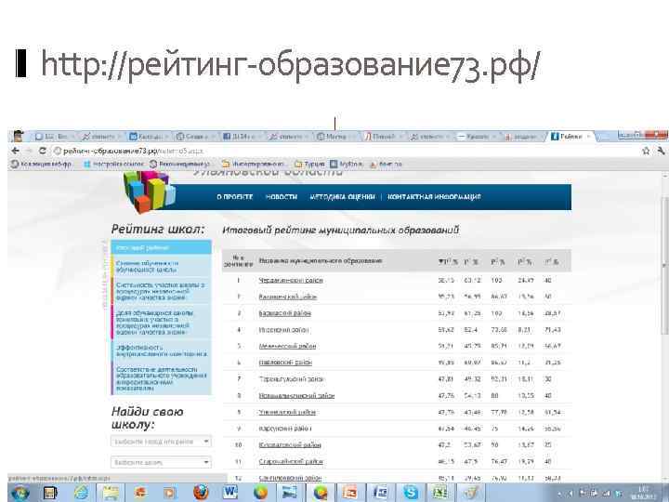This screenshot has width=669, height=502.
Task: Switch to Excel on the taskbar
Action: pos(439,493)
